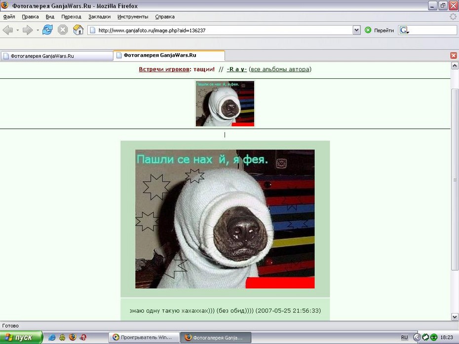The image size is (459, 344).
Task: Reload the page with the refresh icon
Action: point(47,30)
